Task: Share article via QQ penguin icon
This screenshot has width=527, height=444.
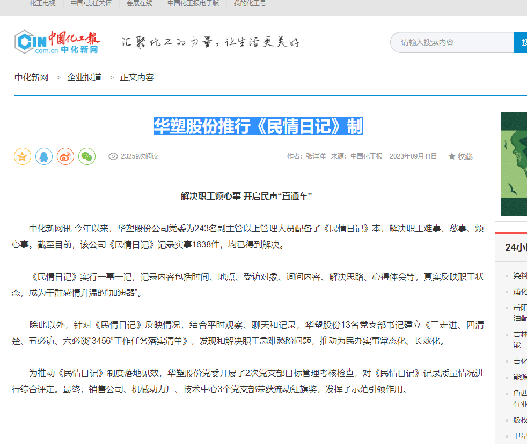Action: coord(44,156)
